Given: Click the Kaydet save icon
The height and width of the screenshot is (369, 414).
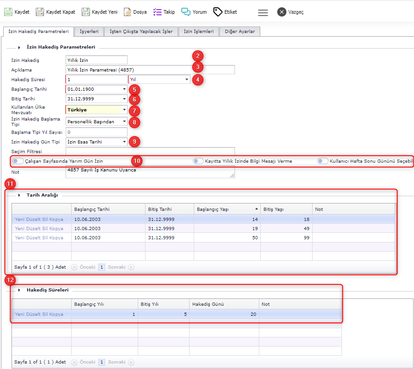Looking at the screenshot, I should pos(8,12).
